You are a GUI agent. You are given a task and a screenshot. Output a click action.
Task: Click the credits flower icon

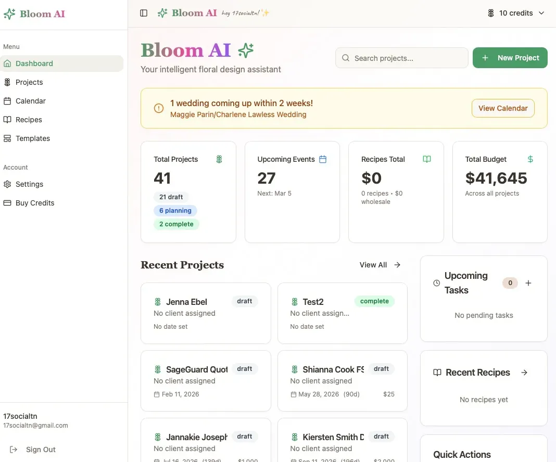(491, 13)
